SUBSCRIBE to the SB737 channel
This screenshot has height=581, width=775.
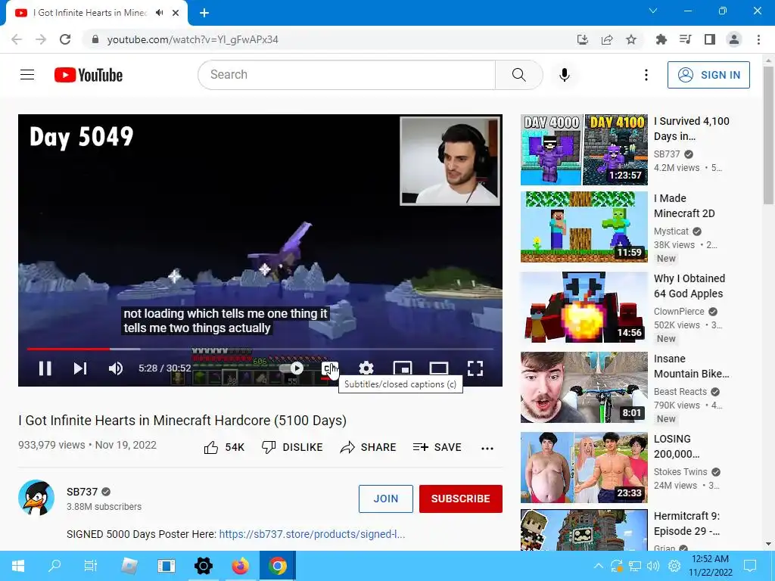click(460, 499)
